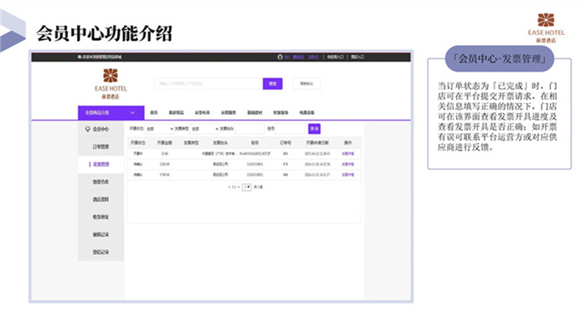
Task: Click the 税号 filter input field
Action: (x=290, y=129)
